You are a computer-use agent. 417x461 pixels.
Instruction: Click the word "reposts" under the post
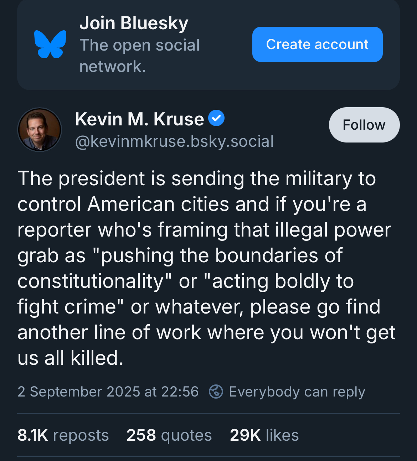pos(81,435)
